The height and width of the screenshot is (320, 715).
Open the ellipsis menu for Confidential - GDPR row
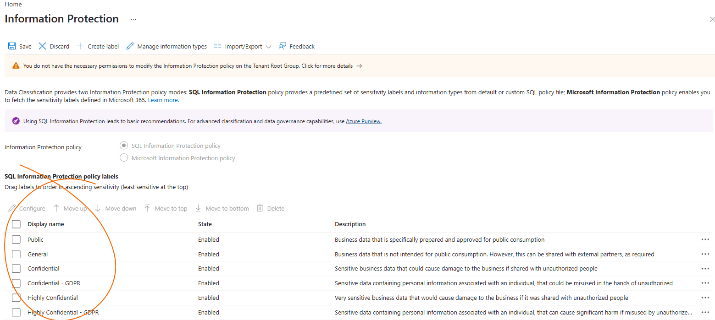point(705,283)
